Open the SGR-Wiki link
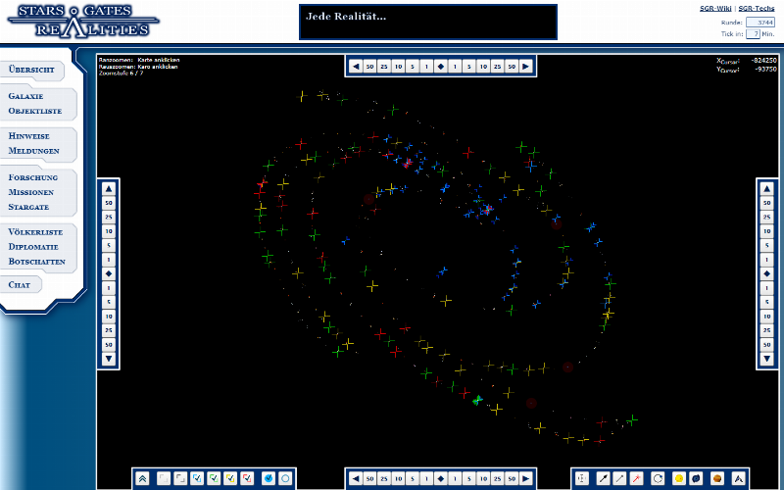The image size is (784, 490). [x=713, y=8]
